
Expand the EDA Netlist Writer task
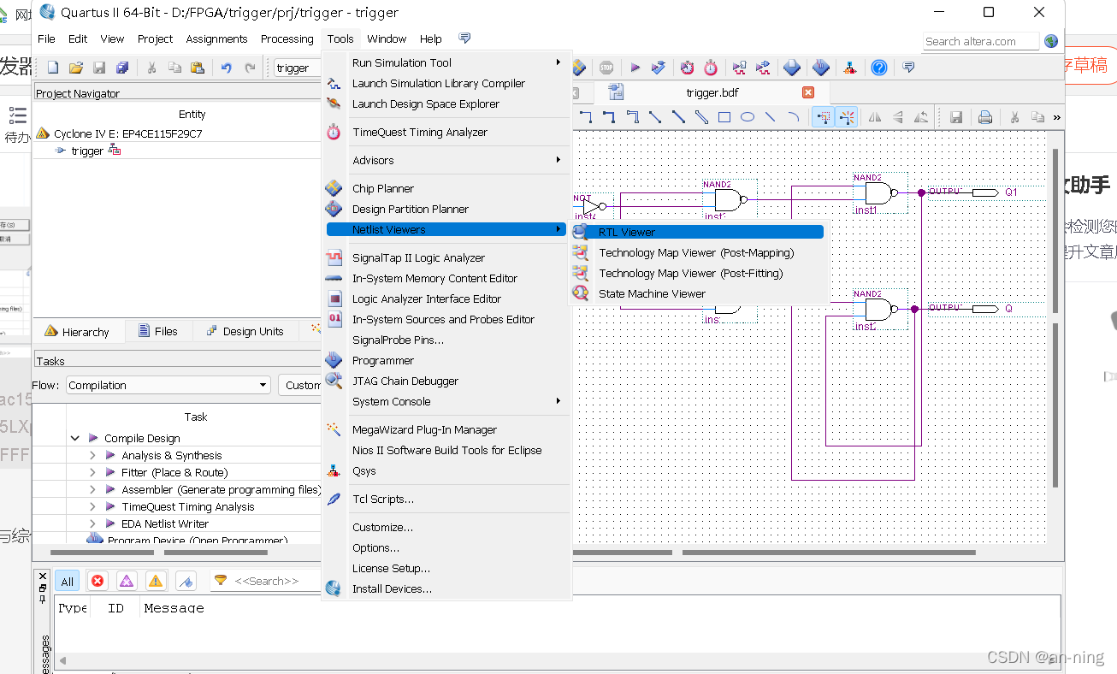[x=92, y=523]
